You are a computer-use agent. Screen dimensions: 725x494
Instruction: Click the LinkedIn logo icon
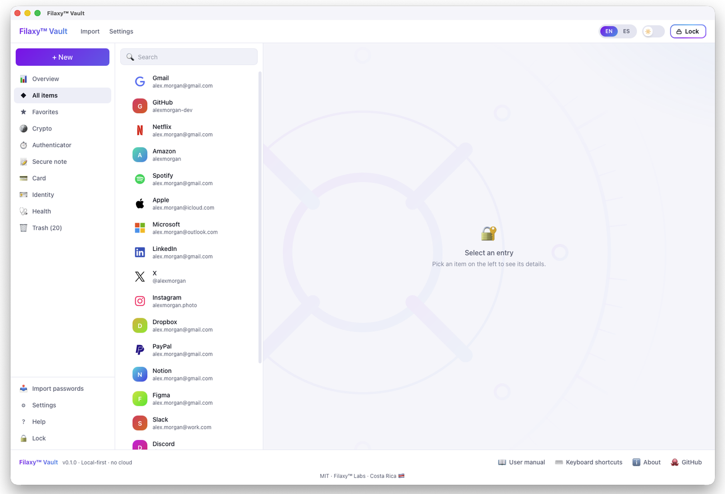click(140, 253)
